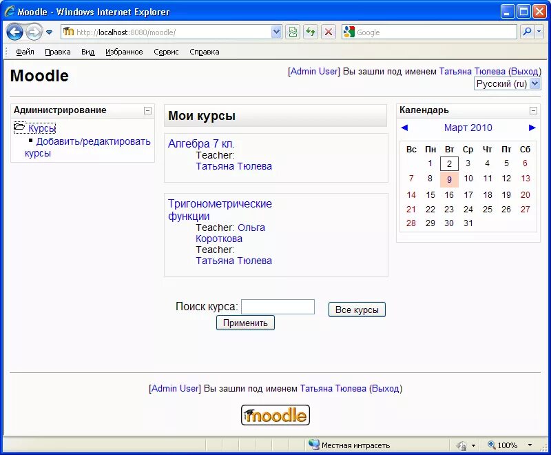Open footer Татьяна Тюлева profile link
The image size is (551, 455).
[x=333, y=389]
